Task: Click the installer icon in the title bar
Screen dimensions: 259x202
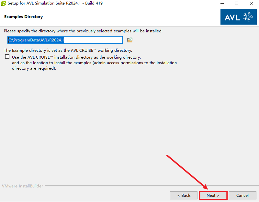Action: [4, 3]
